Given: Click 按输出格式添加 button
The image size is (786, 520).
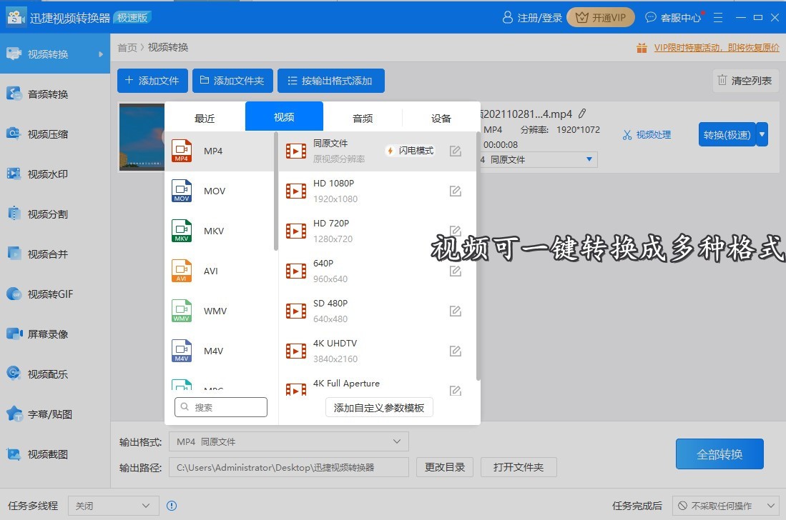Looking at the screenshot, I should (331, 81).
